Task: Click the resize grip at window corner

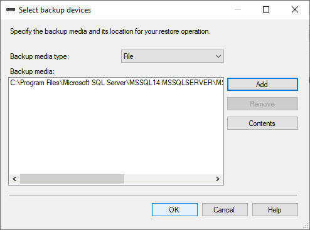Action: click(x=306, y=226)
